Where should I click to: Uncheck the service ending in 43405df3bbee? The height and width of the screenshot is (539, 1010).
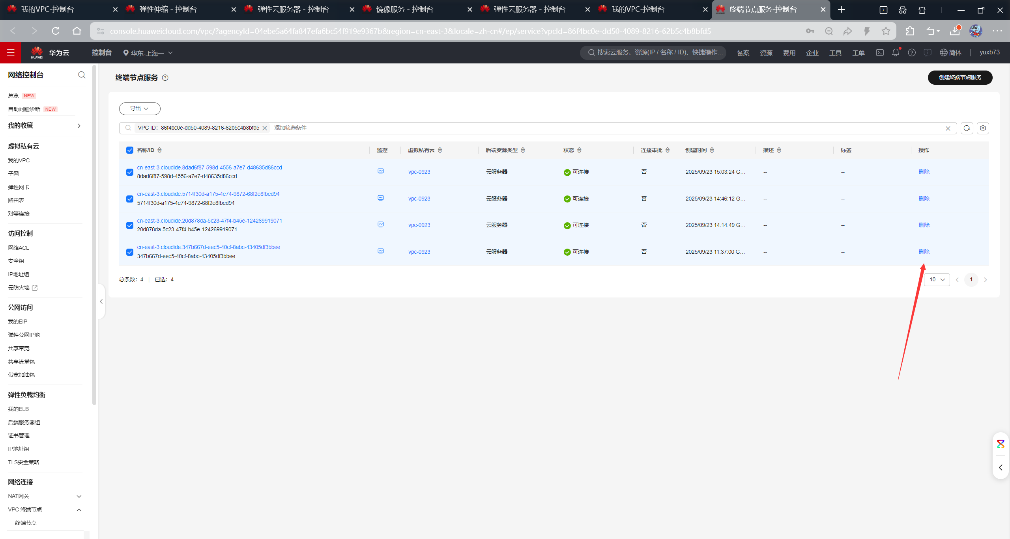(x=130, y=252)
